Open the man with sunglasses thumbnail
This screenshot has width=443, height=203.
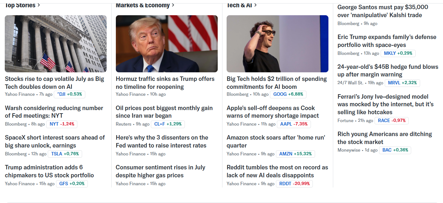pyautogui.click(x=278, y=44)
